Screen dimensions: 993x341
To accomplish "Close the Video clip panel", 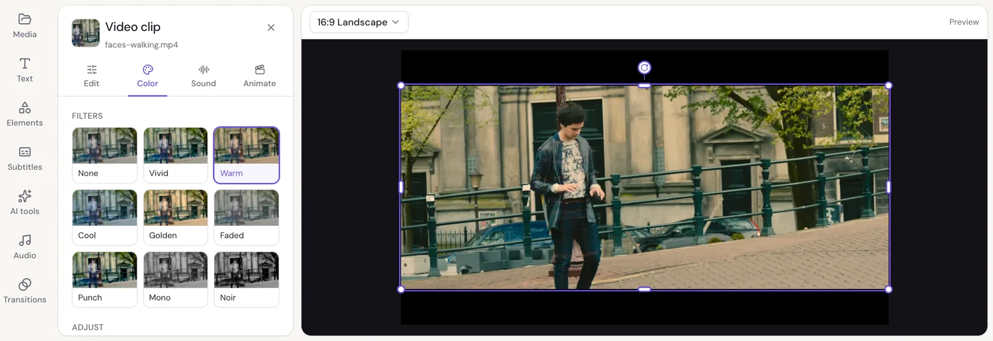I will [x=271, y=27].
